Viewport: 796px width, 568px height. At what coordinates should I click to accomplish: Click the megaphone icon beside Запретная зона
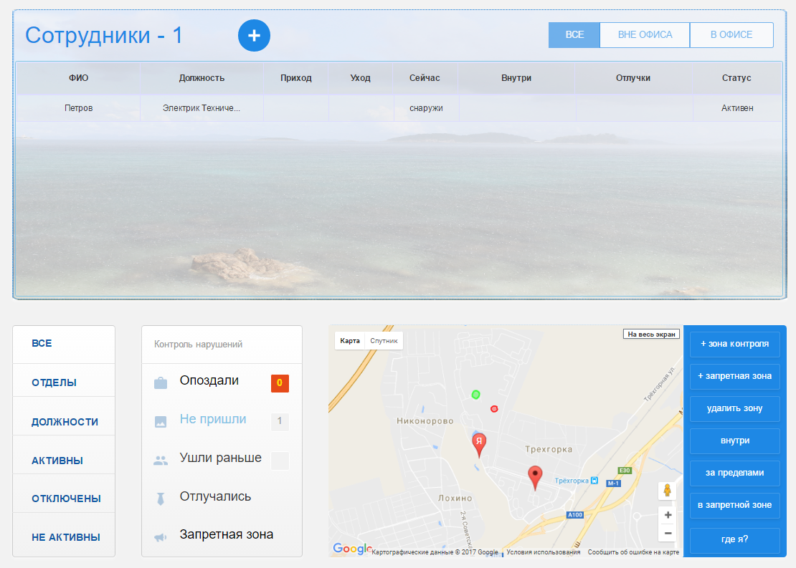point(161,537)
